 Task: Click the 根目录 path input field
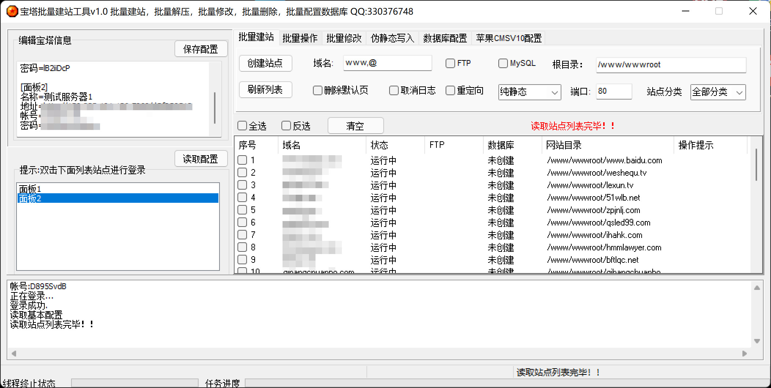point(671,65)
